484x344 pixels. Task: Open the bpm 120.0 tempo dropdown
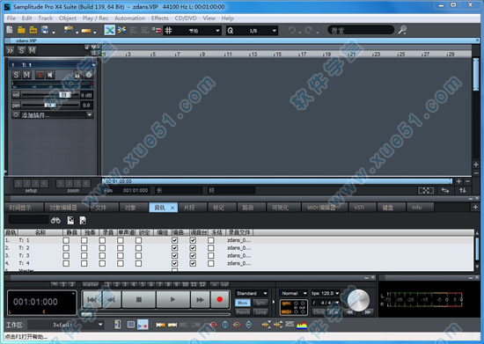[x=326, y=293]
